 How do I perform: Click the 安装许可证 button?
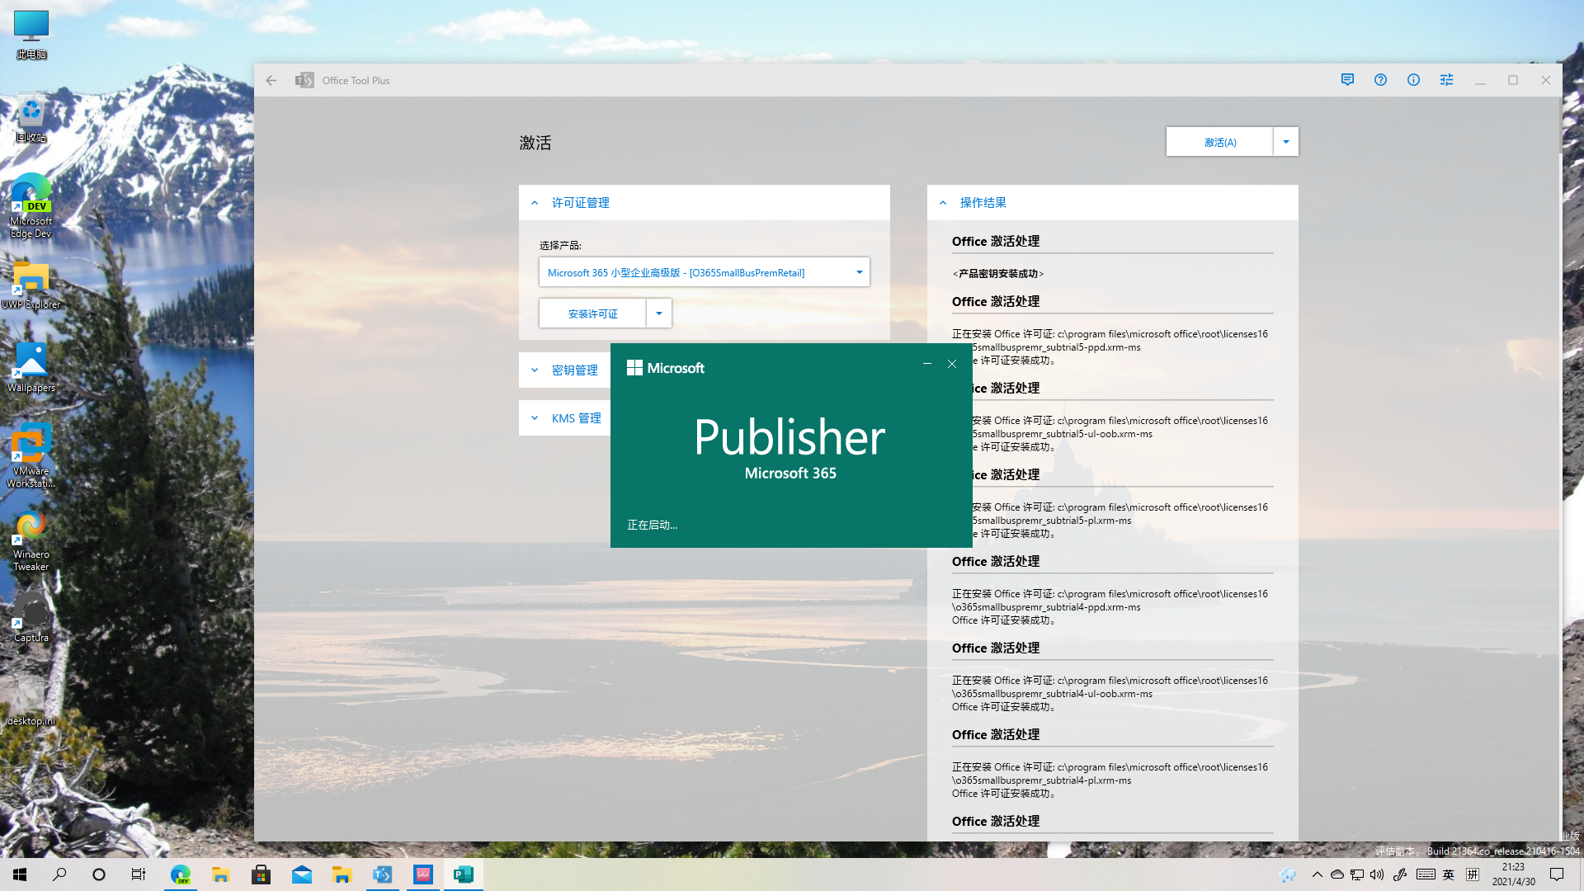(x=592, y=313)
